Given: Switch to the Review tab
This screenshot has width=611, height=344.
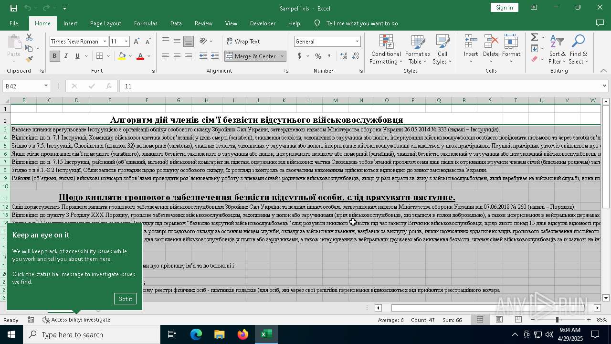Looking at the screenshot, I should coord(203,23).
